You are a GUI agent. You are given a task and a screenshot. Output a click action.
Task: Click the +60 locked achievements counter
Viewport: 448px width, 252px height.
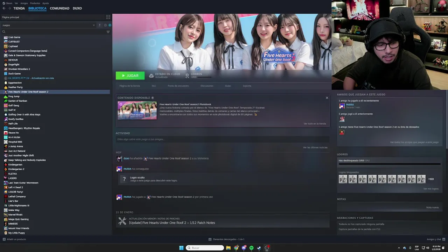[x=431, y=179]
